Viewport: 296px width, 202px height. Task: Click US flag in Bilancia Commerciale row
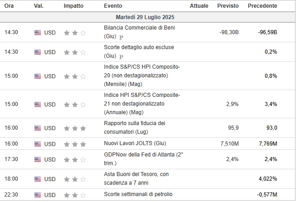click(38, 33)
